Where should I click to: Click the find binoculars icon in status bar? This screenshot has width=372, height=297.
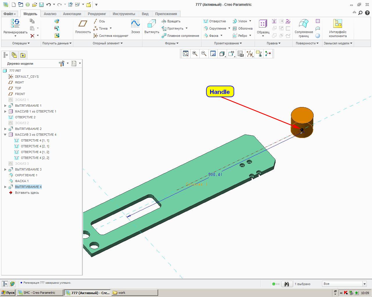click(x=287, y=284)
